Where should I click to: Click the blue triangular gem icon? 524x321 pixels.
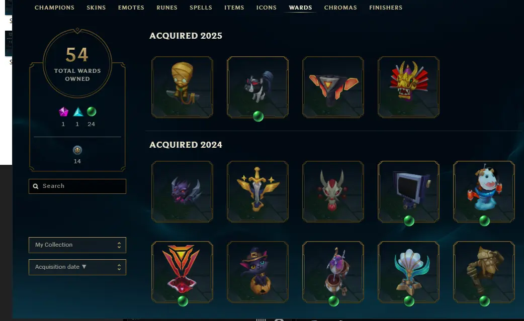click(x=78, y=112)
